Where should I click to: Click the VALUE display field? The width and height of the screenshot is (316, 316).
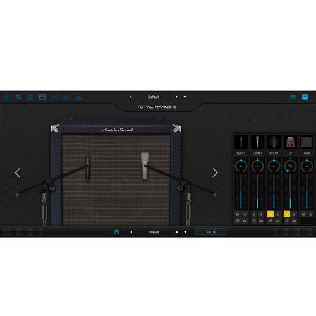[x=211, y=232]
